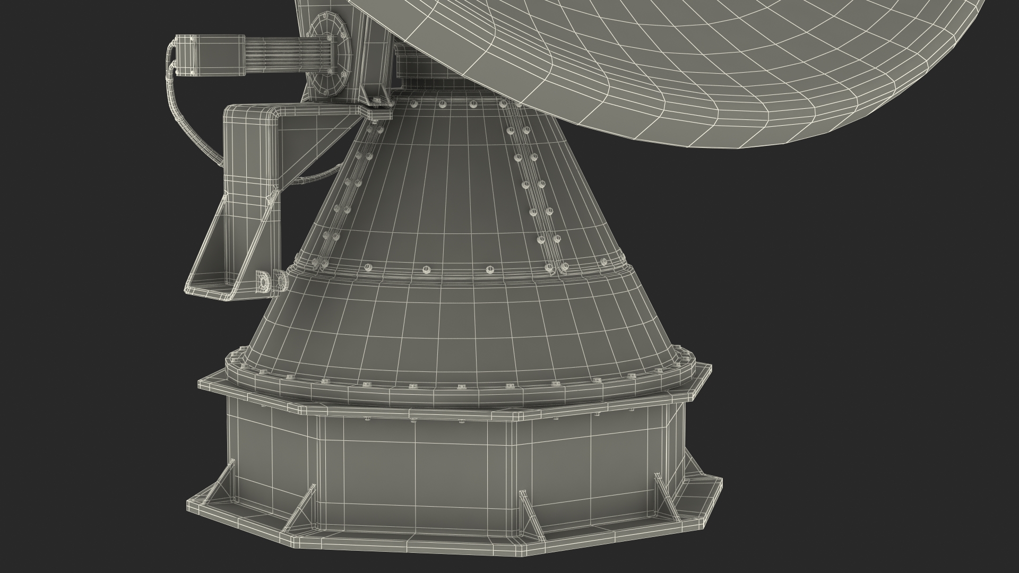Select the right vertical double bolt seam
Image resolution: width=1019 pixels, height=573 pixels.
[533, 186]
